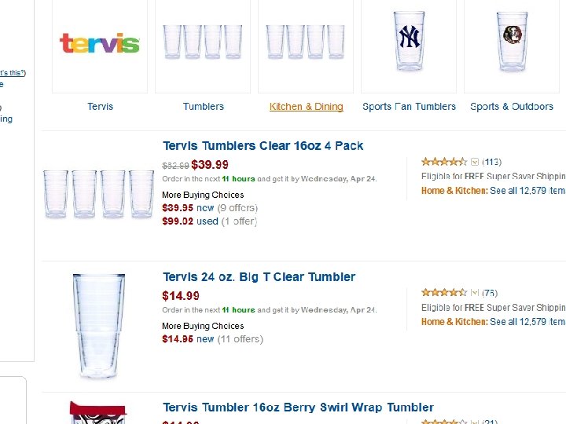Expand rating dropdown beside 75 reviews

(475, 293)
